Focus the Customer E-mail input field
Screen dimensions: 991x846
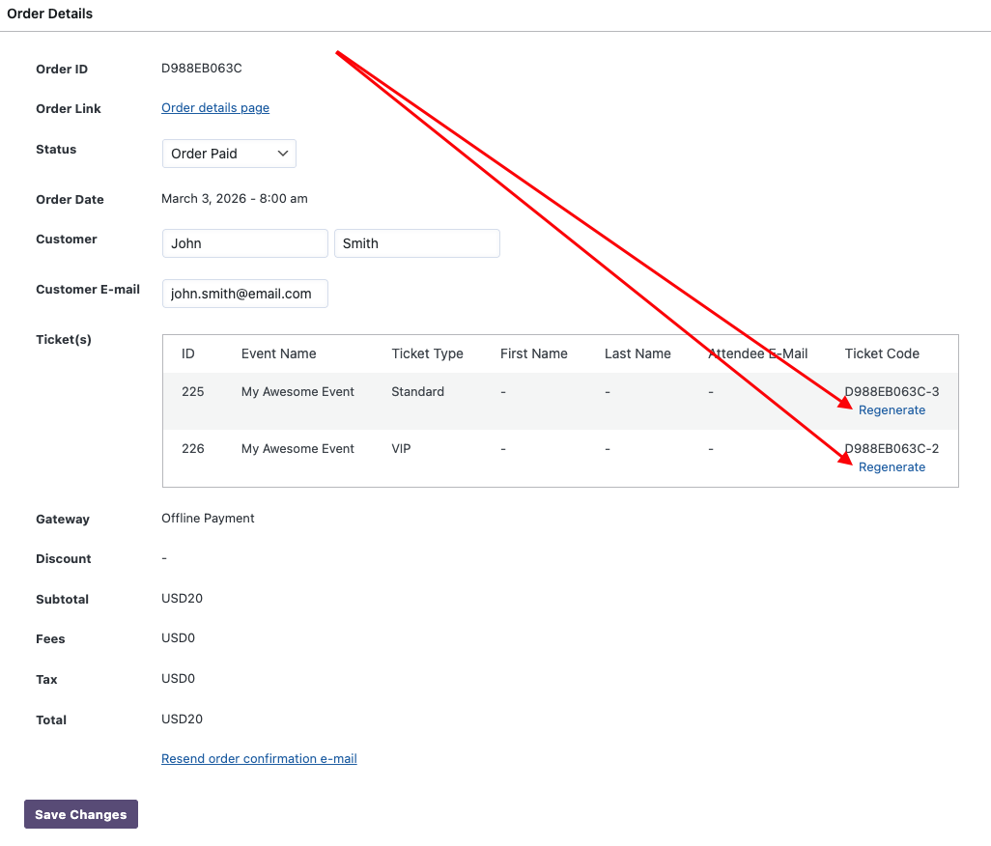[x=245, y=294]
